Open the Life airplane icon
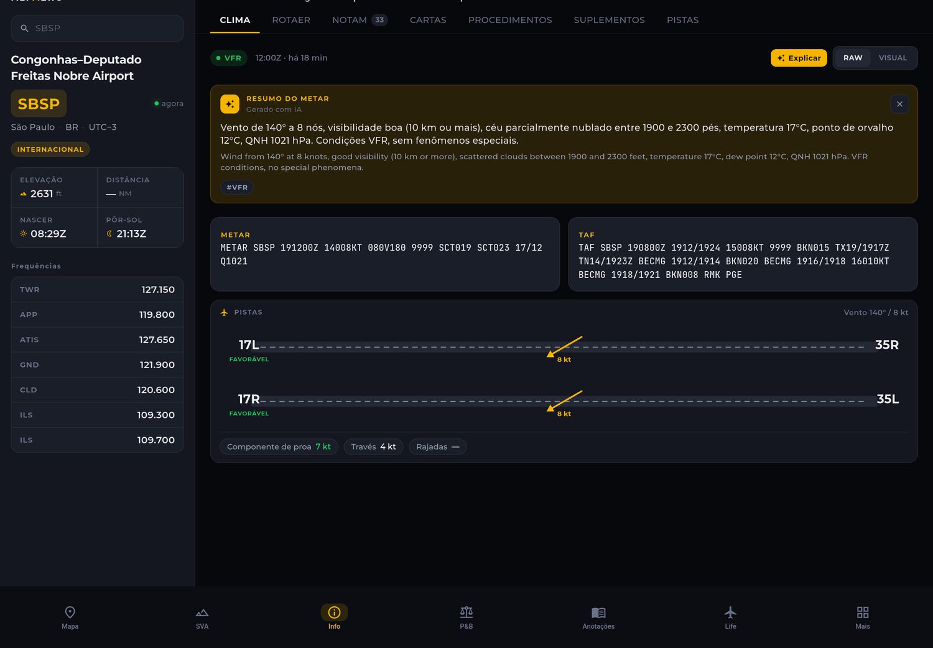The image size is (933, 648). [731, 613]
